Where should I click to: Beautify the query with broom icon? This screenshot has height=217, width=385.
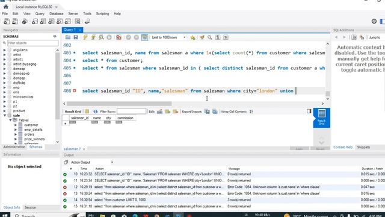pos(202,37)
